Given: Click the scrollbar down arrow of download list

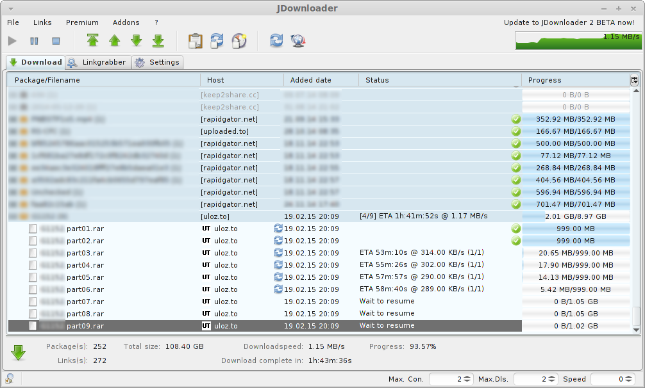Looking at the screenshot, I should 636,330.
